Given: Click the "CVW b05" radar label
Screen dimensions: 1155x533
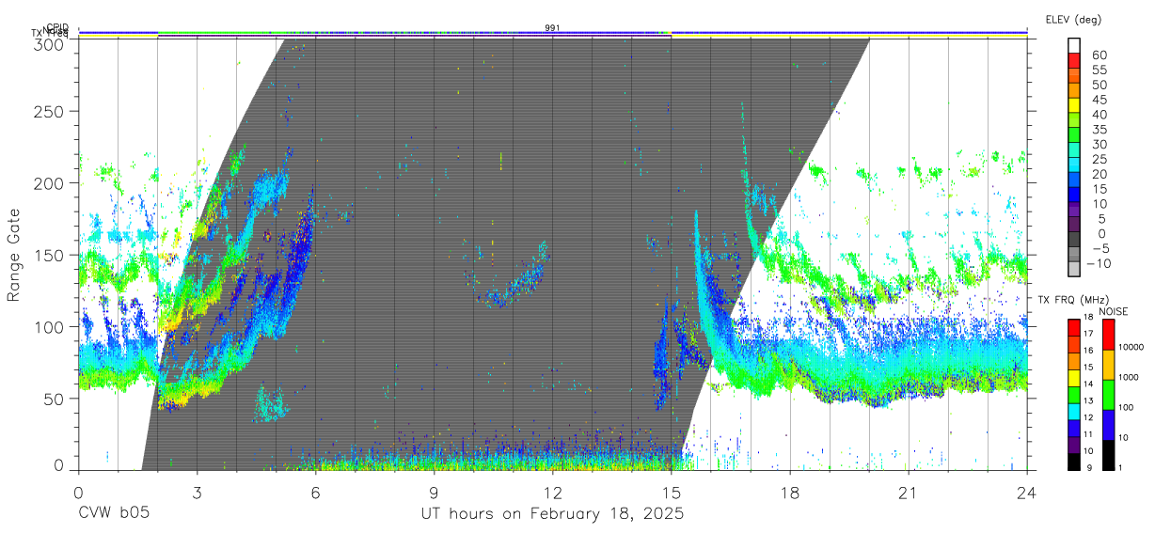Looking at the screenshot, I should (113, 514).
